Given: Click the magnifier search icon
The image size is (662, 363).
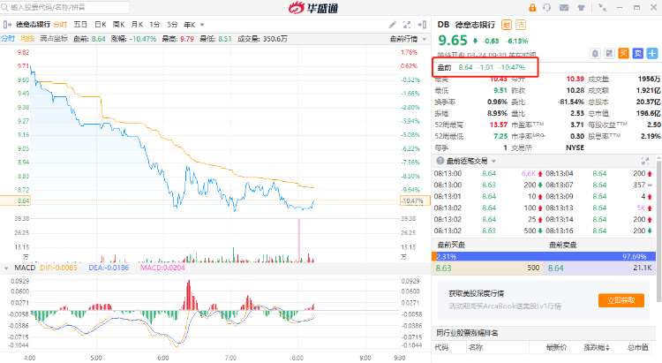Looking at the screenshot, I should click(5, 7).
